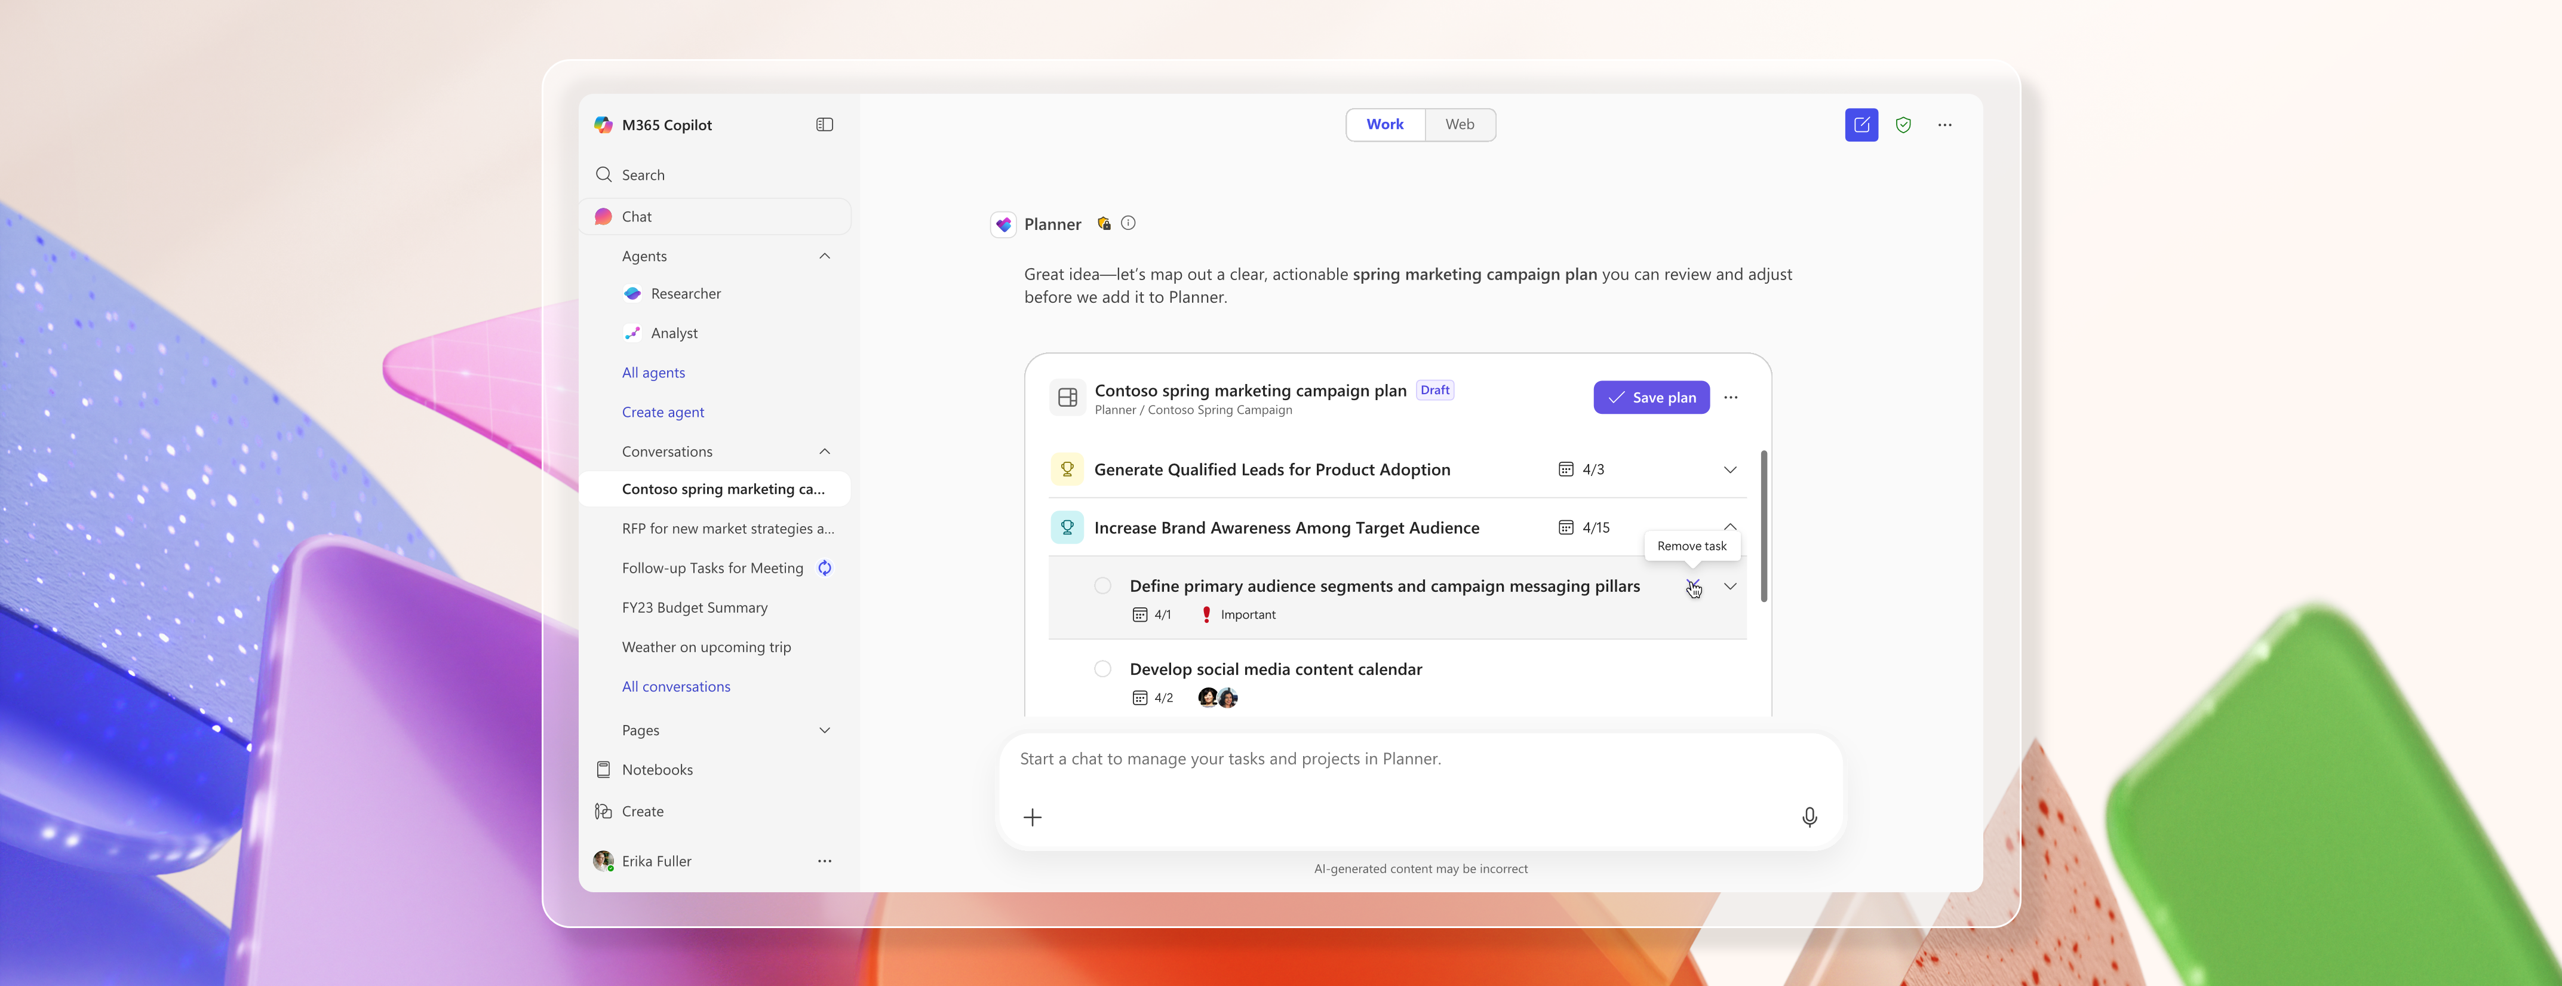Click the Draft badge on the plan
The height and width of the screenshot is (986, 2562).
coord(1434,390)
